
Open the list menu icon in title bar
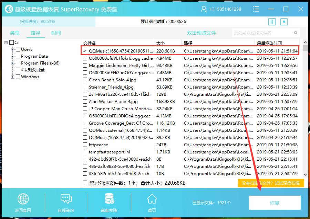pos(256,9)
